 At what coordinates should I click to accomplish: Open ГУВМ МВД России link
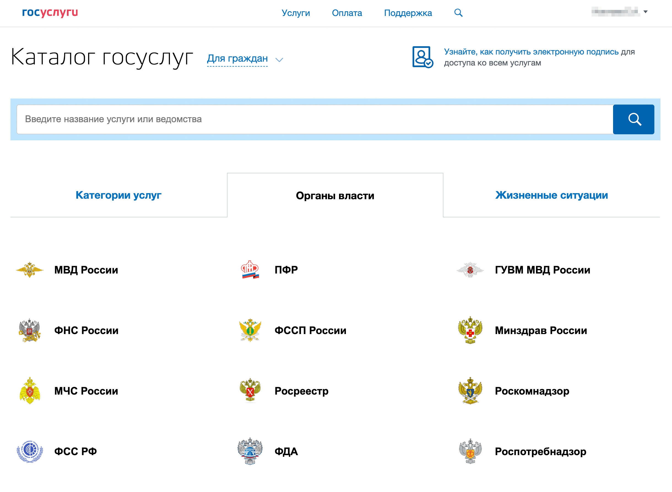tap(542, 270)
